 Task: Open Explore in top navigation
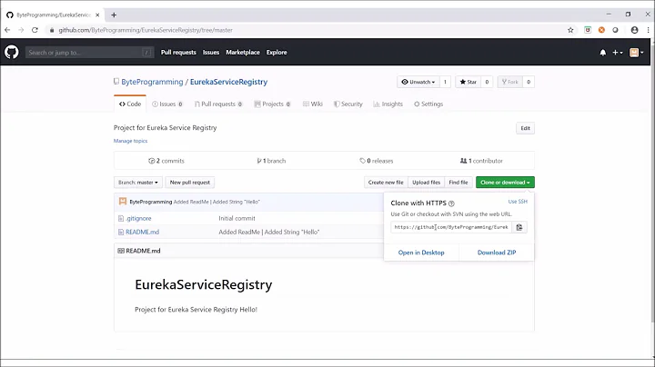click(x=277, y=52)
